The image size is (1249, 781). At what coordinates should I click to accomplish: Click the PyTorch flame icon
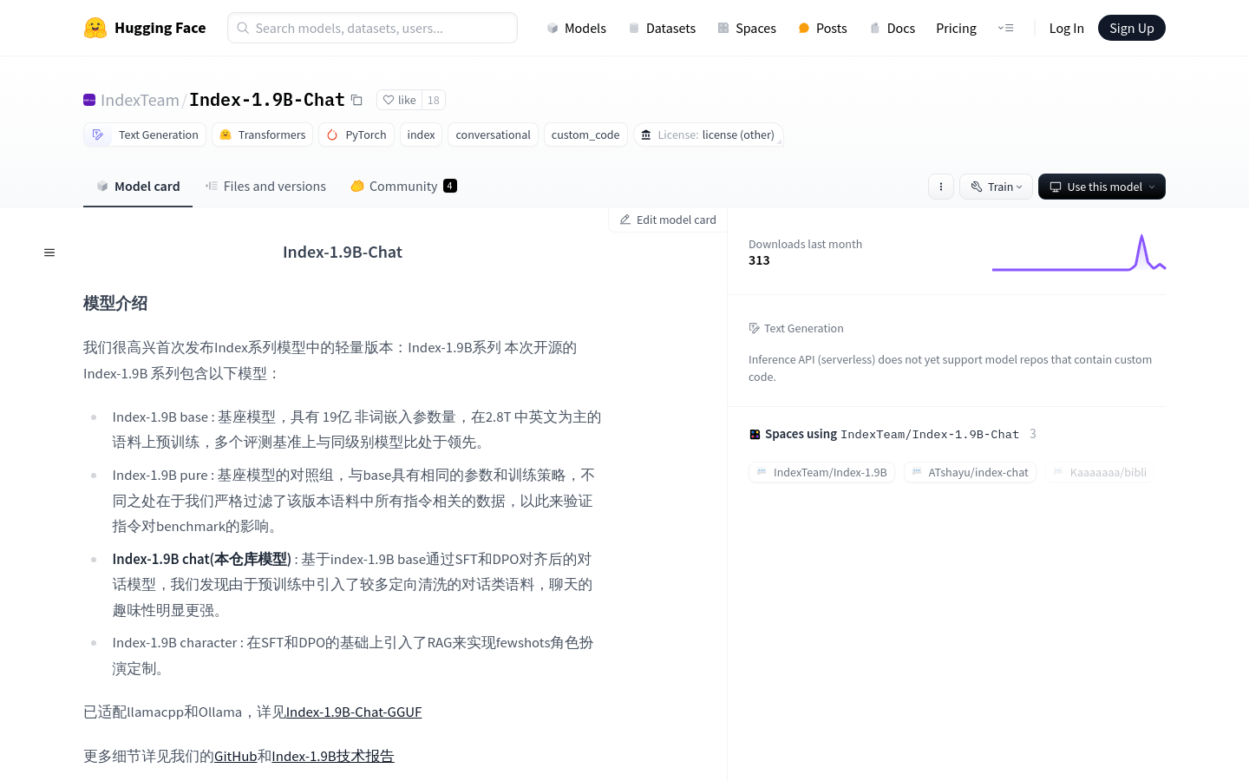coord(332,135)
